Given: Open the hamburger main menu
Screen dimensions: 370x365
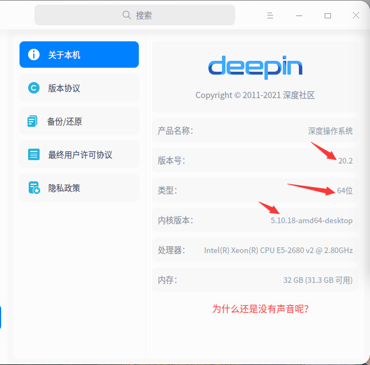Looking at the screenshot, I should (x=270, y=15).
